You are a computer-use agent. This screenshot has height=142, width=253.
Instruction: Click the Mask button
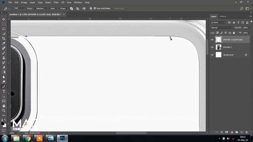pos(53,8)
